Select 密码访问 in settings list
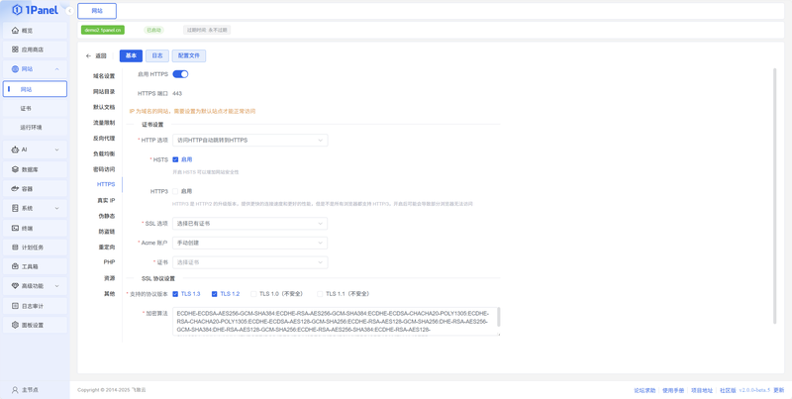 click(x=104, y=169)
